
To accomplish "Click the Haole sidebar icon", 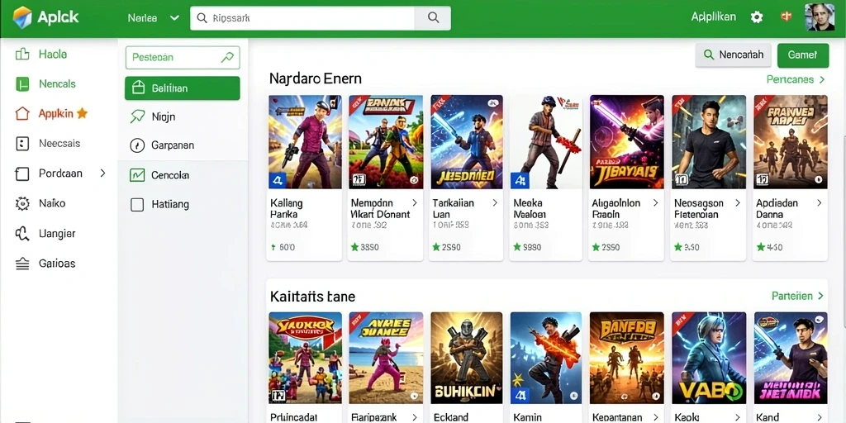I will tap(22, 54).
